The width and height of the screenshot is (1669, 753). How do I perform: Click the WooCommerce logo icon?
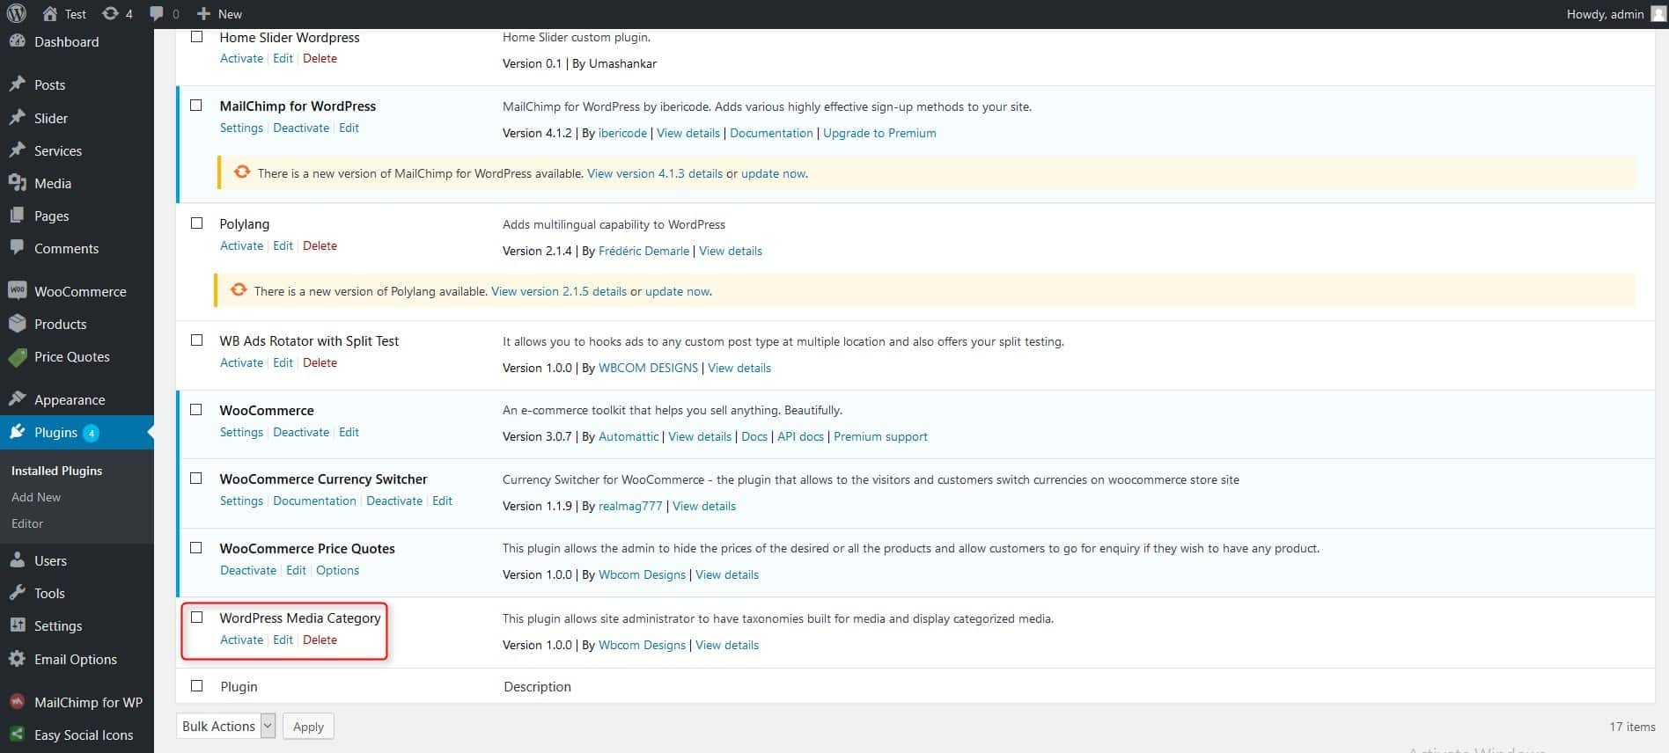17,291
